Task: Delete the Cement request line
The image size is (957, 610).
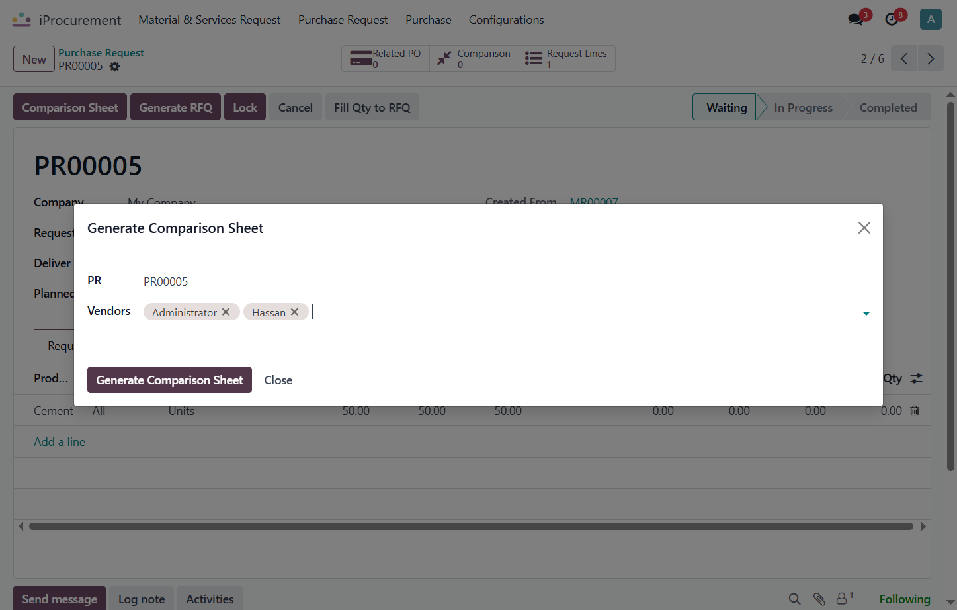Action: pos(915,411)
